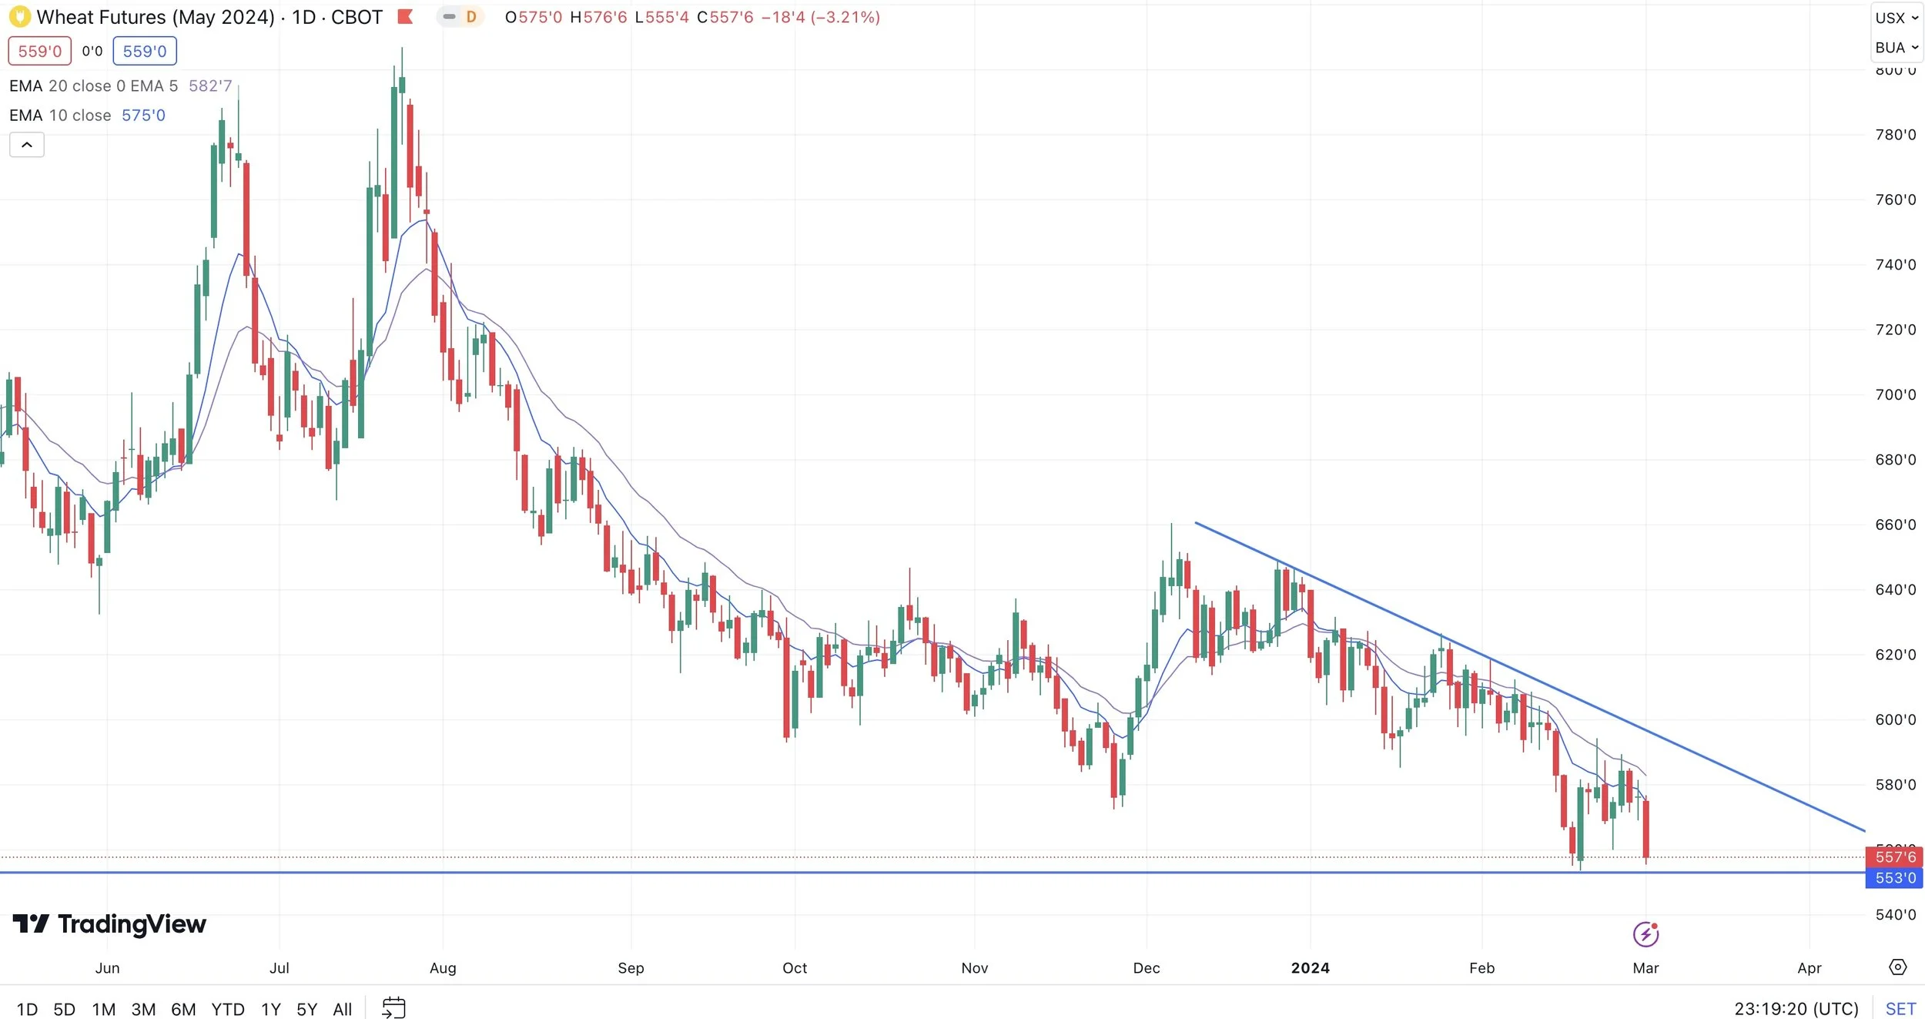This screenshot has width=1925, height=1019.
Task: Toggle SET session time button
Action: tap(1900, 1008)
